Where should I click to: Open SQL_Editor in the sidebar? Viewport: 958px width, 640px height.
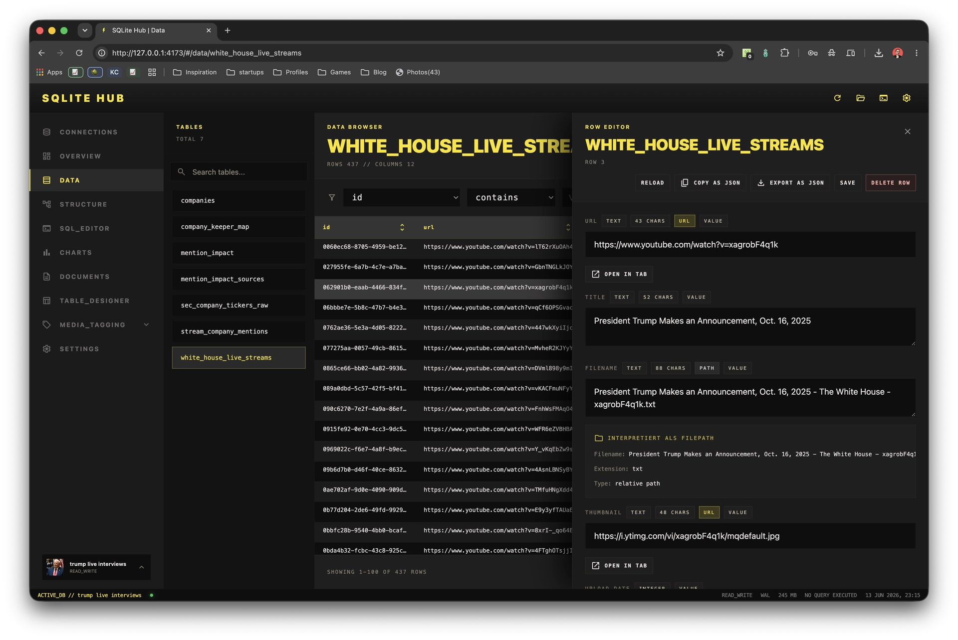[x=96, y=228]
